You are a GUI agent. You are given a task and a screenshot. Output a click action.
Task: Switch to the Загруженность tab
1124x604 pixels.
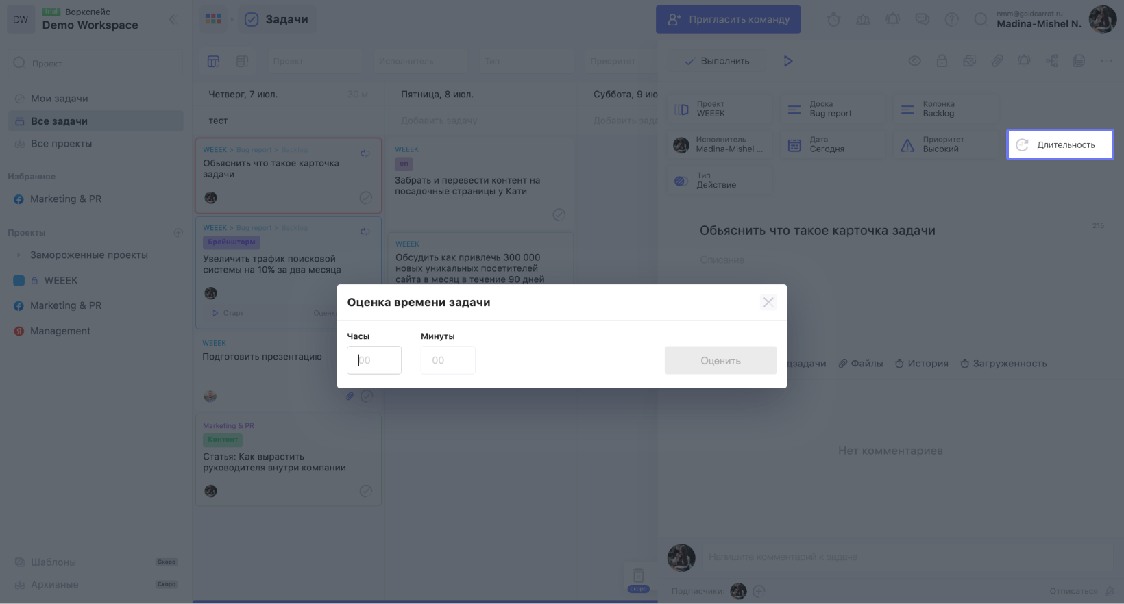point(1003,364)
